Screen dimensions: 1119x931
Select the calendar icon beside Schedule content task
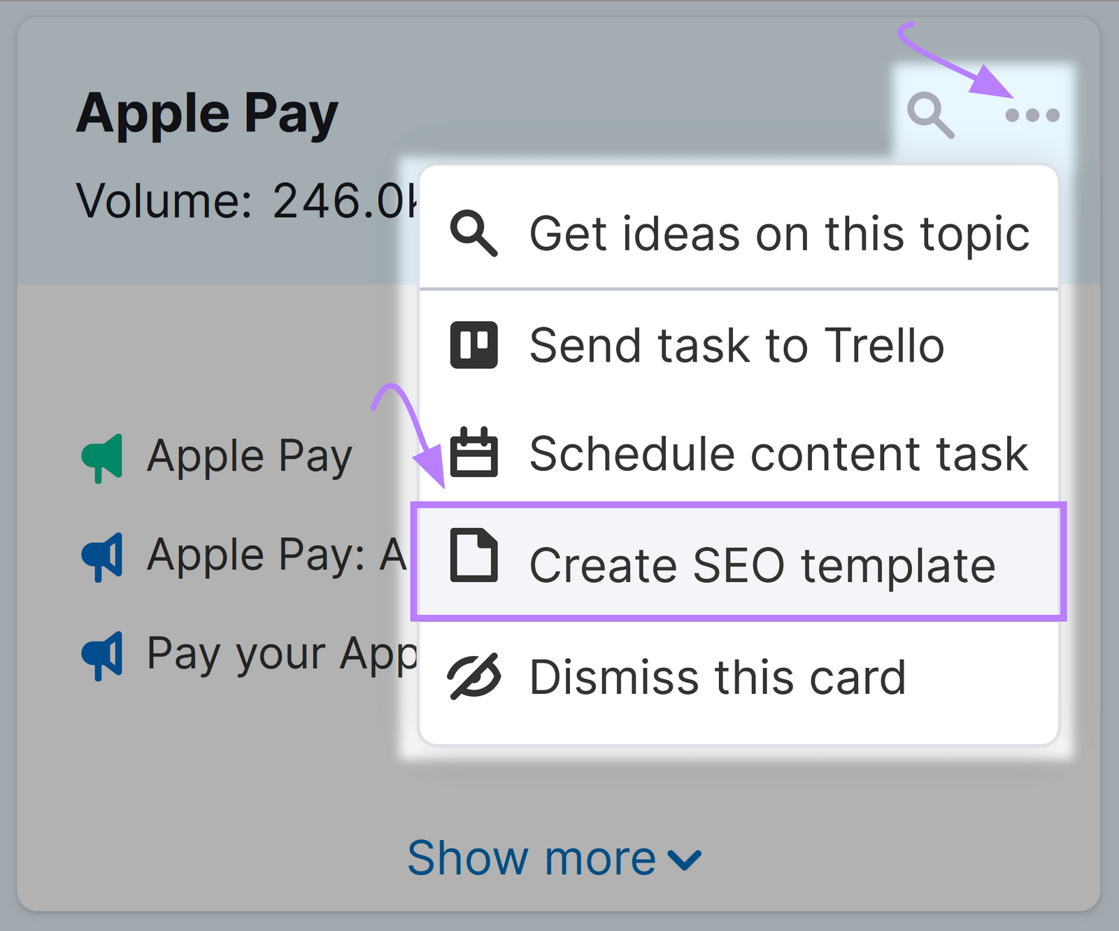pyautogui.click(x=474, y=453)
